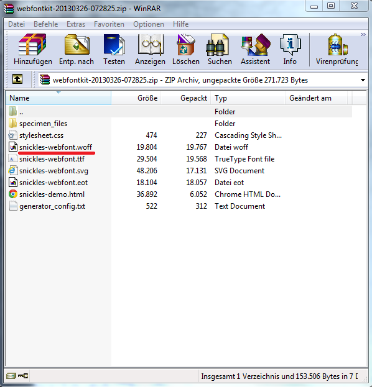Click the snickles-webfont.ttf file name
This screenshot has width=372, height=387.
tap(52, 159)
